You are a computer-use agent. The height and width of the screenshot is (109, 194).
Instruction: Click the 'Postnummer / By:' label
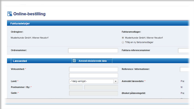click(20, 87)
